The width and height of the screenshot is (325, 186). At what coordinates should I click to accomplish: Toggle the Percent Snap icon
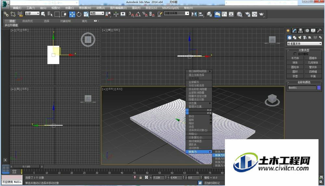pyautogui.click(x=145, y=14)
